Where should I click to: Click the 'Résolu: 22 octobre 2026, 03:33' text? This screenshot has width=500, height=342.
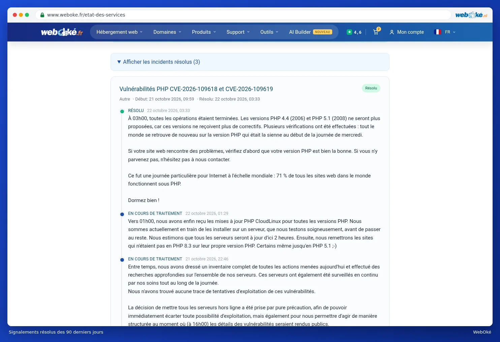tap(229, 99)
